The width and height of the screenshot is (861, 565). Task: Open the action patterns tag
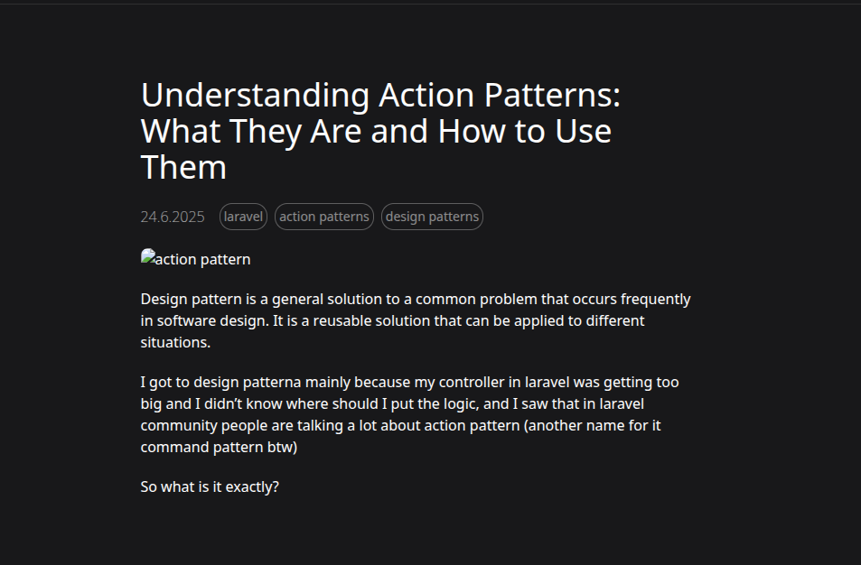(x=323, y=217)
